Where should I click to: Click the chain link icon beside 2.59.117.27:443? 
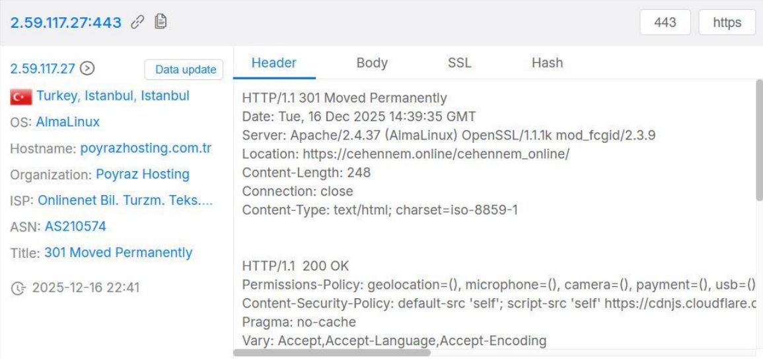point(138,22)
